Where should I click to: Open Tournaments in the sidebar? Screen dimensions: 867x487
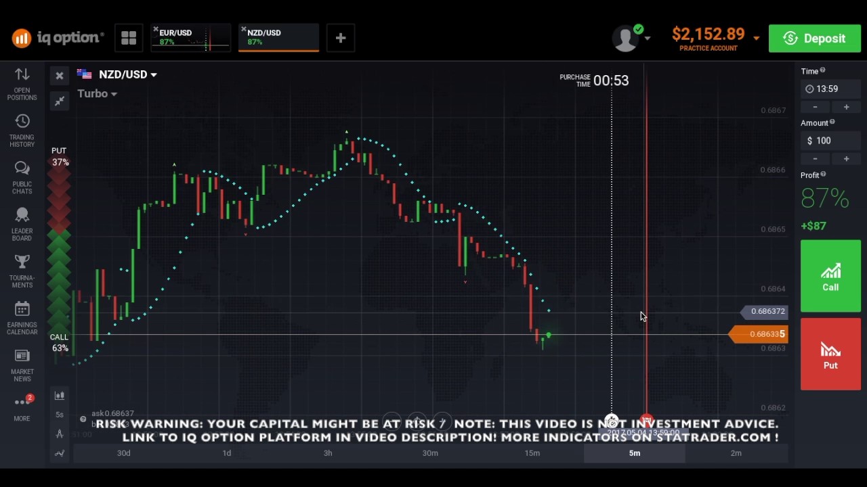point(22,271)
